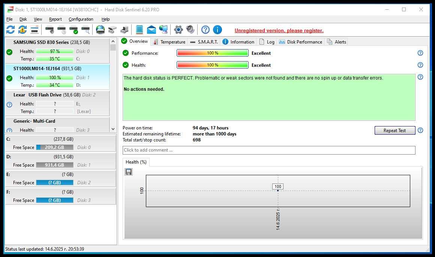The width and height of the screenshot is (435, 257).
Task: Click the disk panel icon after refresh icons
Action: point(34,30)
